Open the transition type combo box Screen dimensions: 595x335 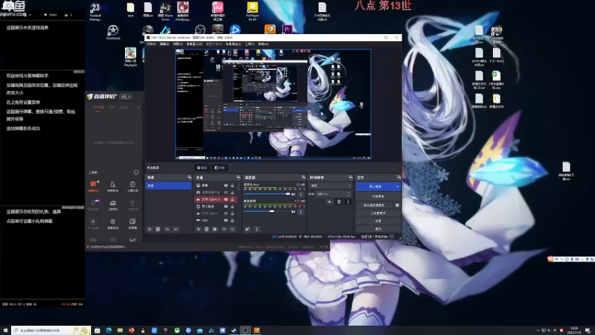pyautogui.click(x=331, y=185)
